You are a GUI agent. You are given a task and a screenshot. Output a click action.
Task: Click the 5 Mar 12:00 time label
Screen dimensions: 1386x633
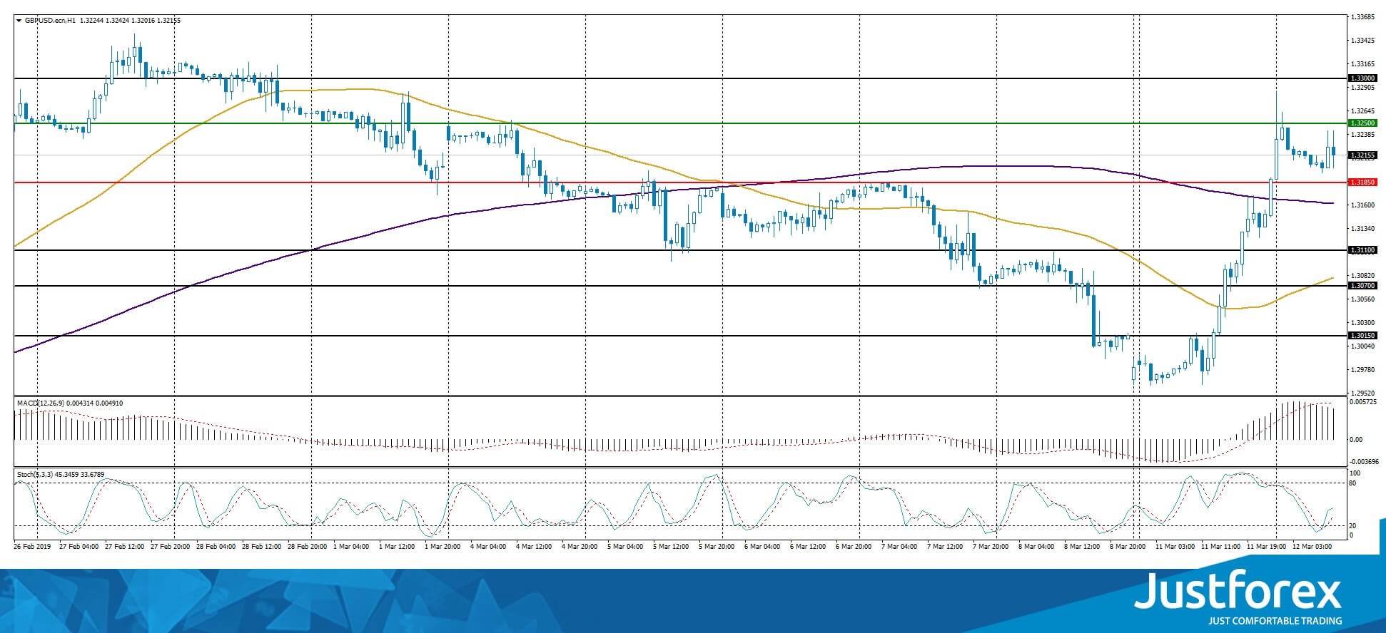pyautogui.click(x=671, y=547)
